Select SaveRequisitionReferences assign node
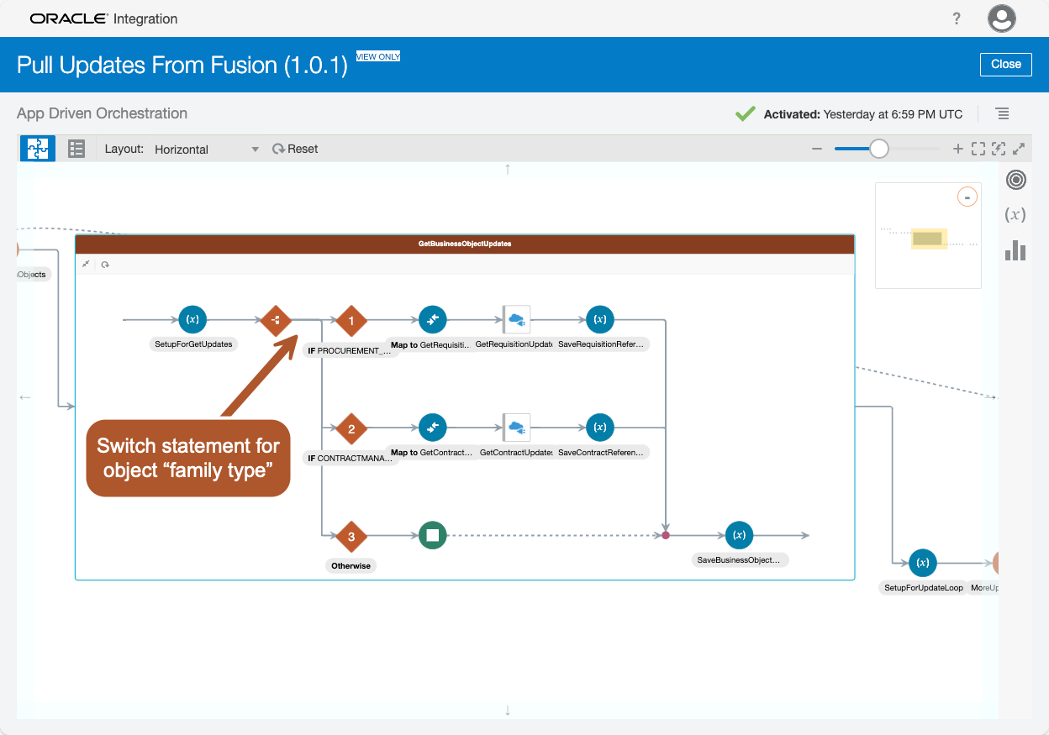 click(600, 319)
